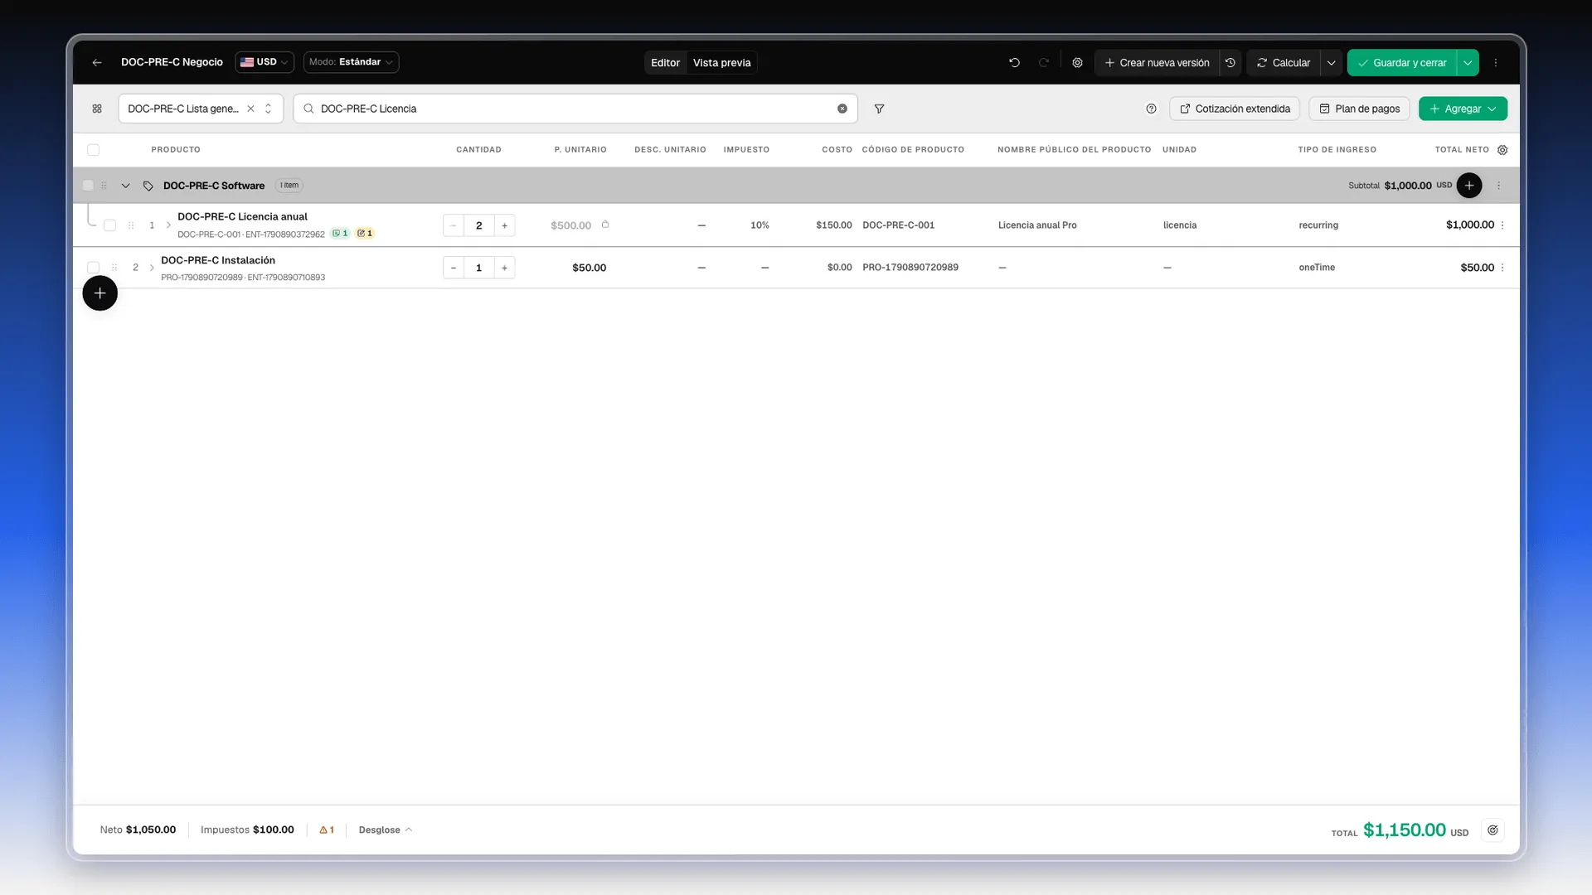Add item to DOC-PRE-C Software group

tap(1469, 185)
